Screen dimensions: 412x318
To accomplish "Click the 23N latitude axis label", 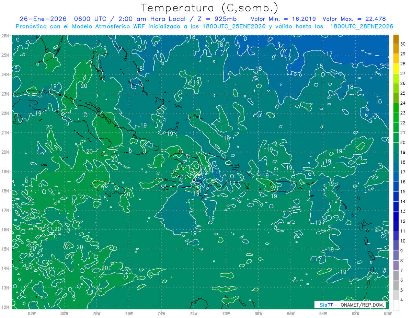I will point(5,94).
